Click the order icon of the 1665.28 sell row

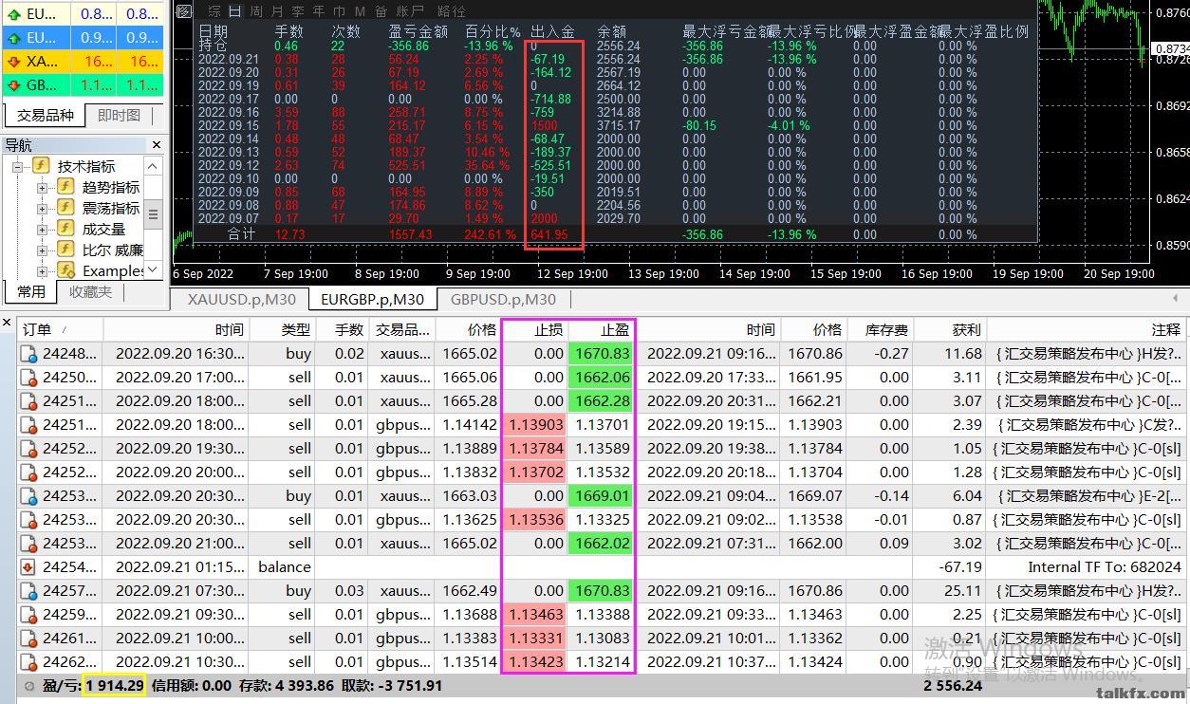pyautogui.click(x=29, y=401)
